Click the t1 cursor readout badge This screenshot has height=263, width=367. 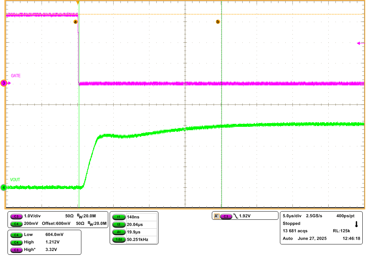(x=119, y=217)
